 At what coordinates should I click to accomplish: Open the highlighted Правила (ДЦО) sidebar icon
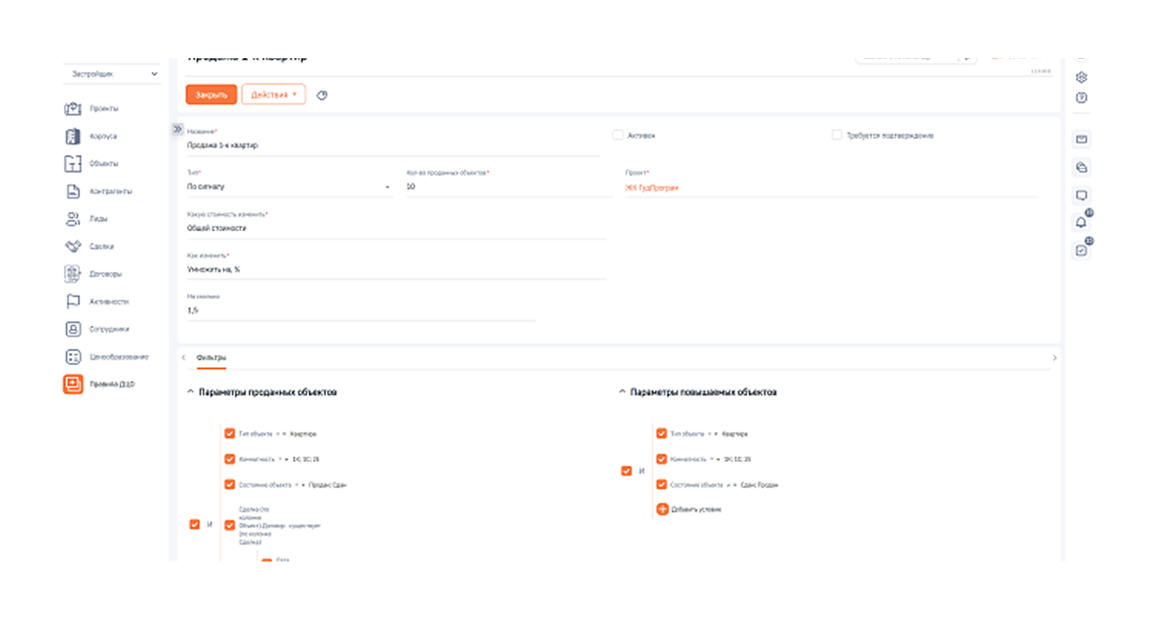73,384
